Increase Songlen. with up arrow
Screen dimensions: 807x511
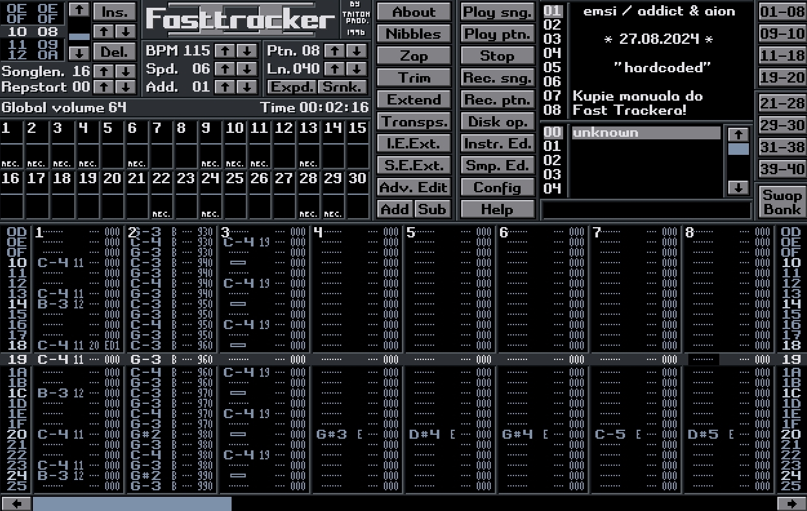pyautogui.click(x=104, y=71)
